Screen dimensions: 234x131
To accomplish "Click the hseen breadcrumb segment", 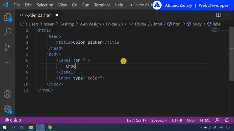I will coord(49,24).
